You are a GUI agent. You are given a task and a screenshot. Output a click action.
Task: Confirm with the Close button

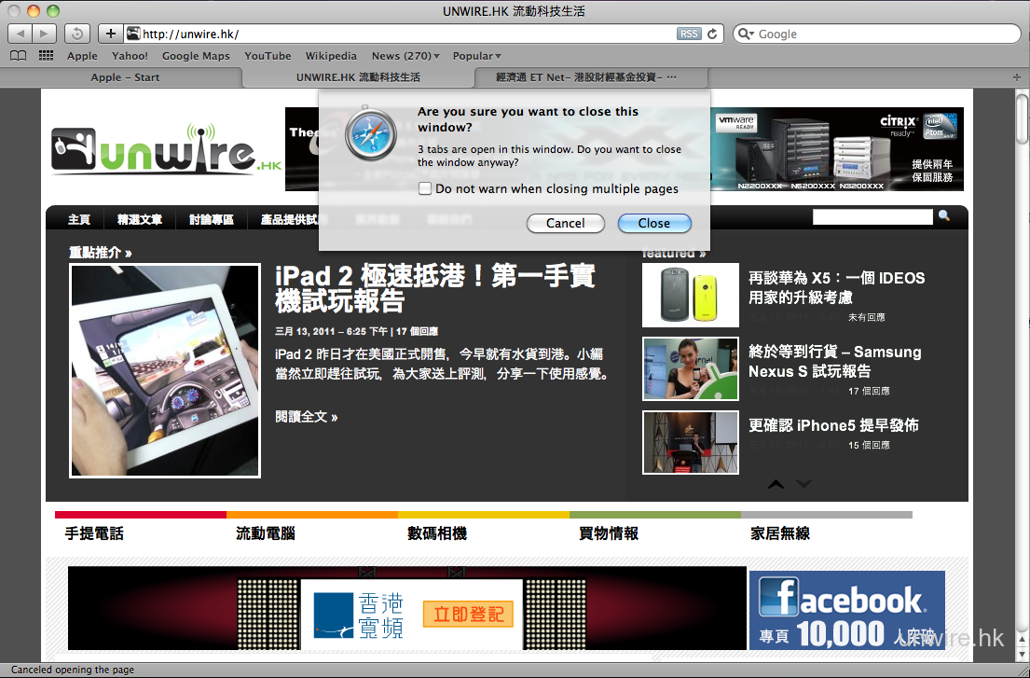653,223
